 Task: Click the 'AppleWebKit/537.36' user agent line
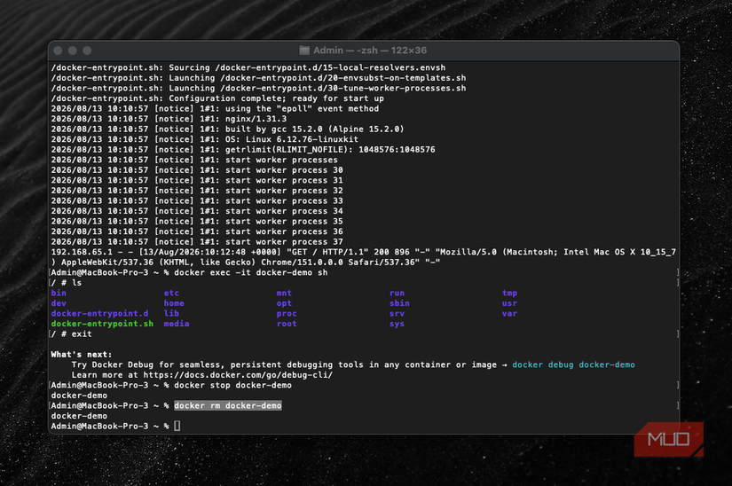[x=246, y=263]
